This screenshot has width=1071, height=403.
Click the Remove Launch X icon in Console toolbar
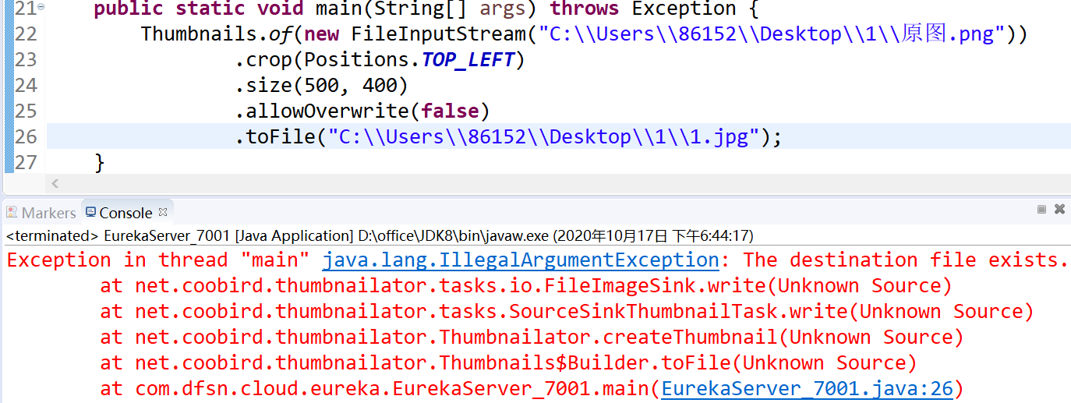click(x=1059, y=209)
